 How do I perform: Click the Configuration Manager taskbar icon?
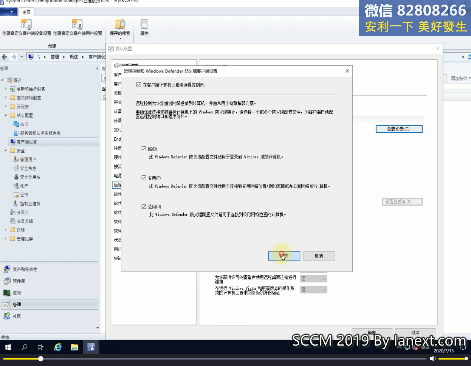[91, 347]
